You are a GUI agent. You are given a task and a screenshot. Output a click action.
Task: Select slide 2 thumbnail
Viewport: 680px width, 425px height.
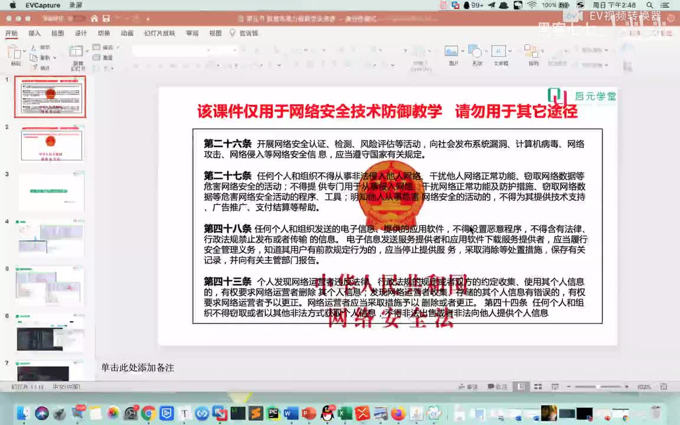[x=50, y=144]
